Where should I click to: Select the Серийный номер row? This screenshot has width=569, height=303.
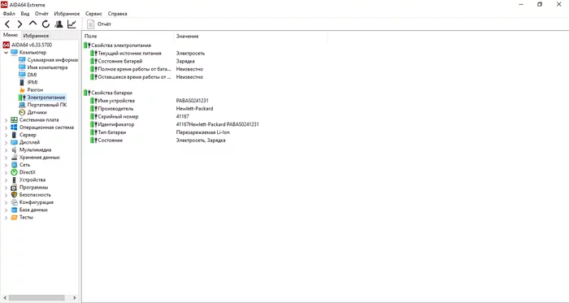click(140, 117)
